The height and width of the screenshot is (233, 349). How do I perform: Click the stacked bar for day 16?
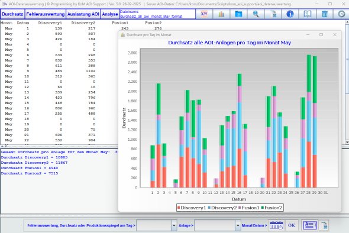point(239,131)
